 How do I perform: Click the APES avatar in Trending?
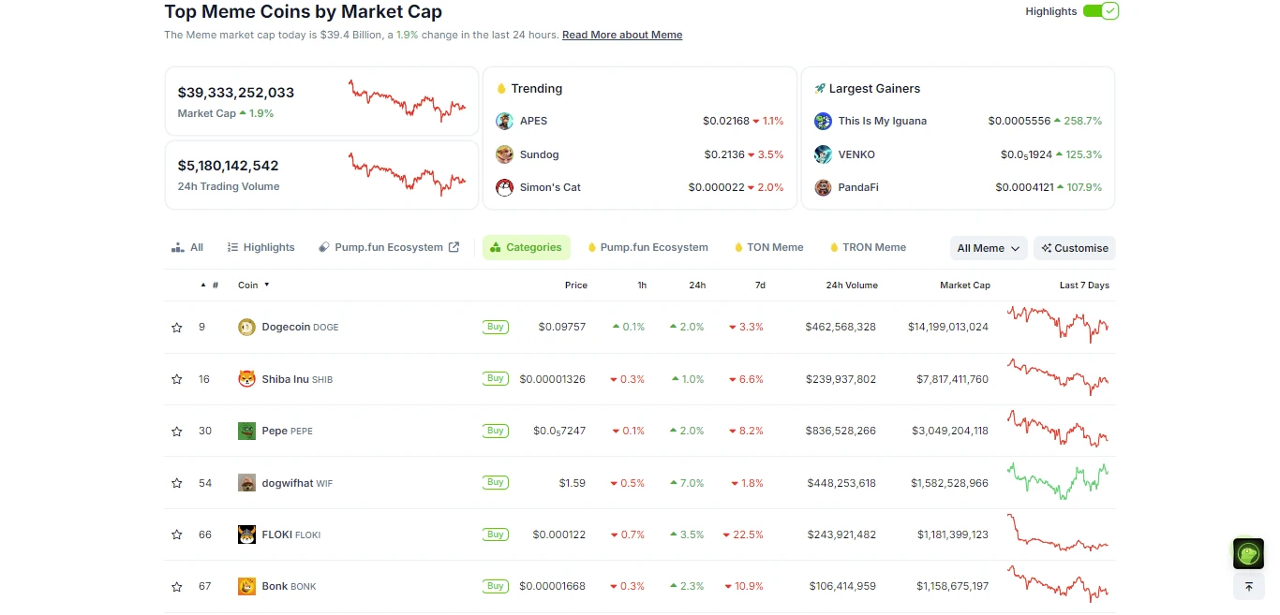pos(505,121)
